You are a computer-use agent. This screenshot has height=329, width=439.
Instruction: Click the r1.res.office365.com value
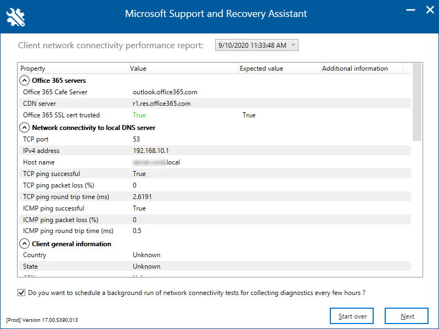(161, 104)
